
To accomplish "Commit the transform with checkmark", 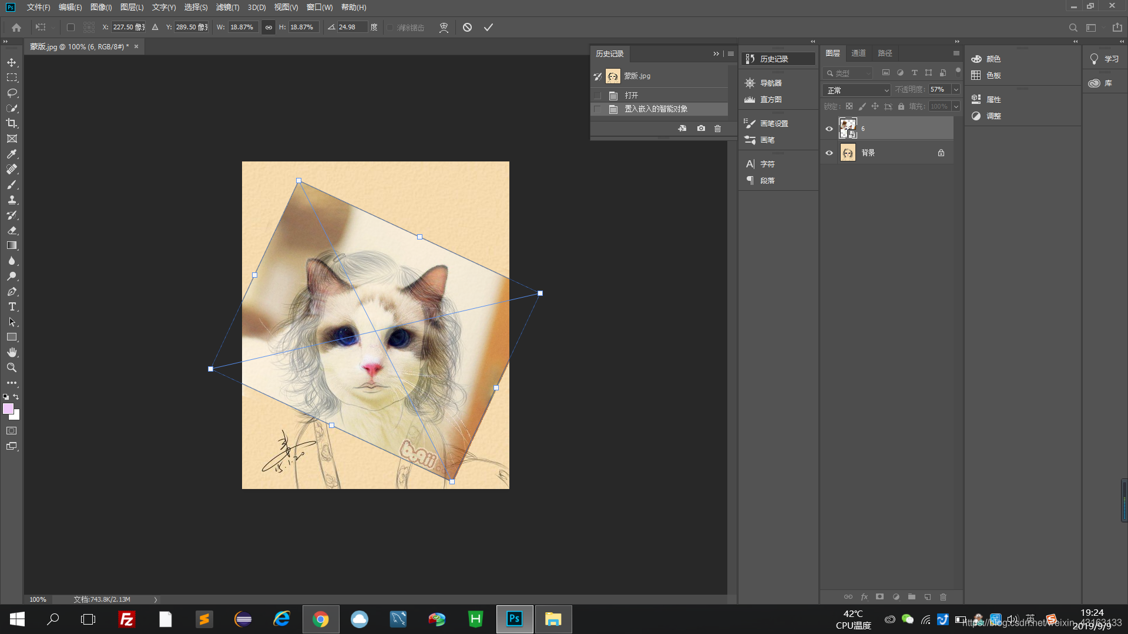I will click(x=488, y=28).
